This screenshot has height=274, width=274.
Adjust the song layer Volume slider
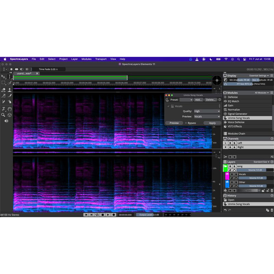click(255, 170)
